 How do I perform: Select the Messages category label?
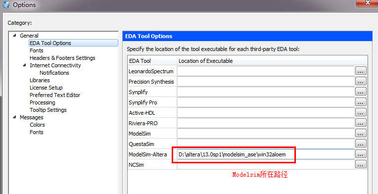click(x=32, y=117)
